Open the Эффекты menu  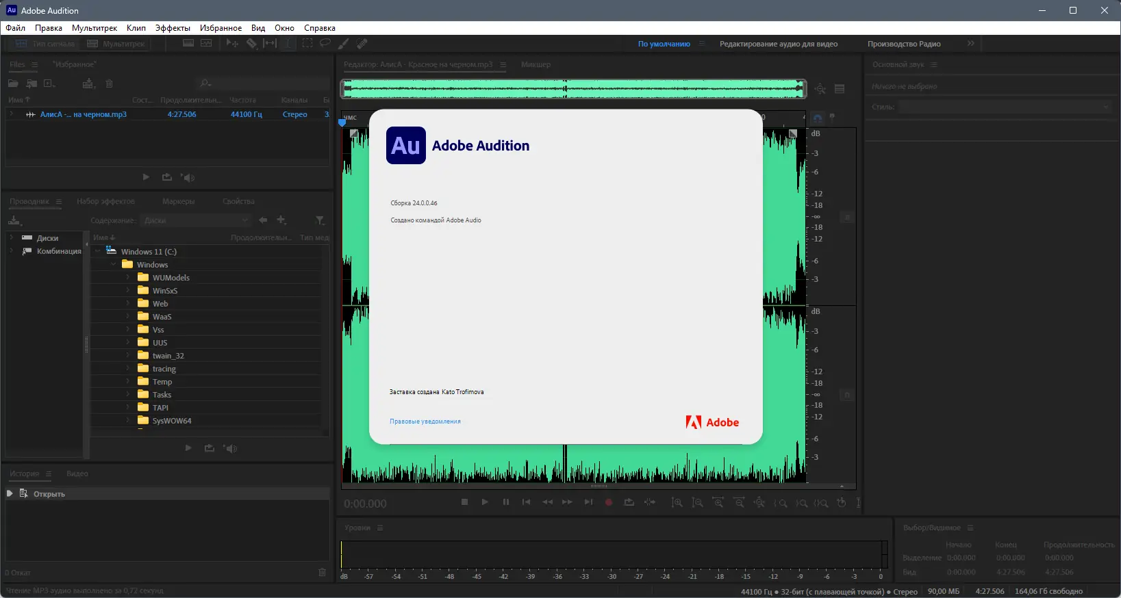[x=173, y=28]
